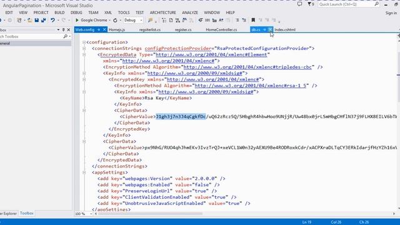400x225 pixels.
Task: Click the Ln 19 status bar entry
Action: [x=307, y=222]
